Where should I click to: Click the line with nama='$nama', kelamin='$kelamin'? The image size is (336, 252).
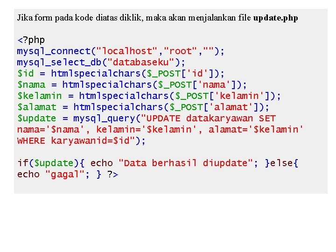point(160,129)
